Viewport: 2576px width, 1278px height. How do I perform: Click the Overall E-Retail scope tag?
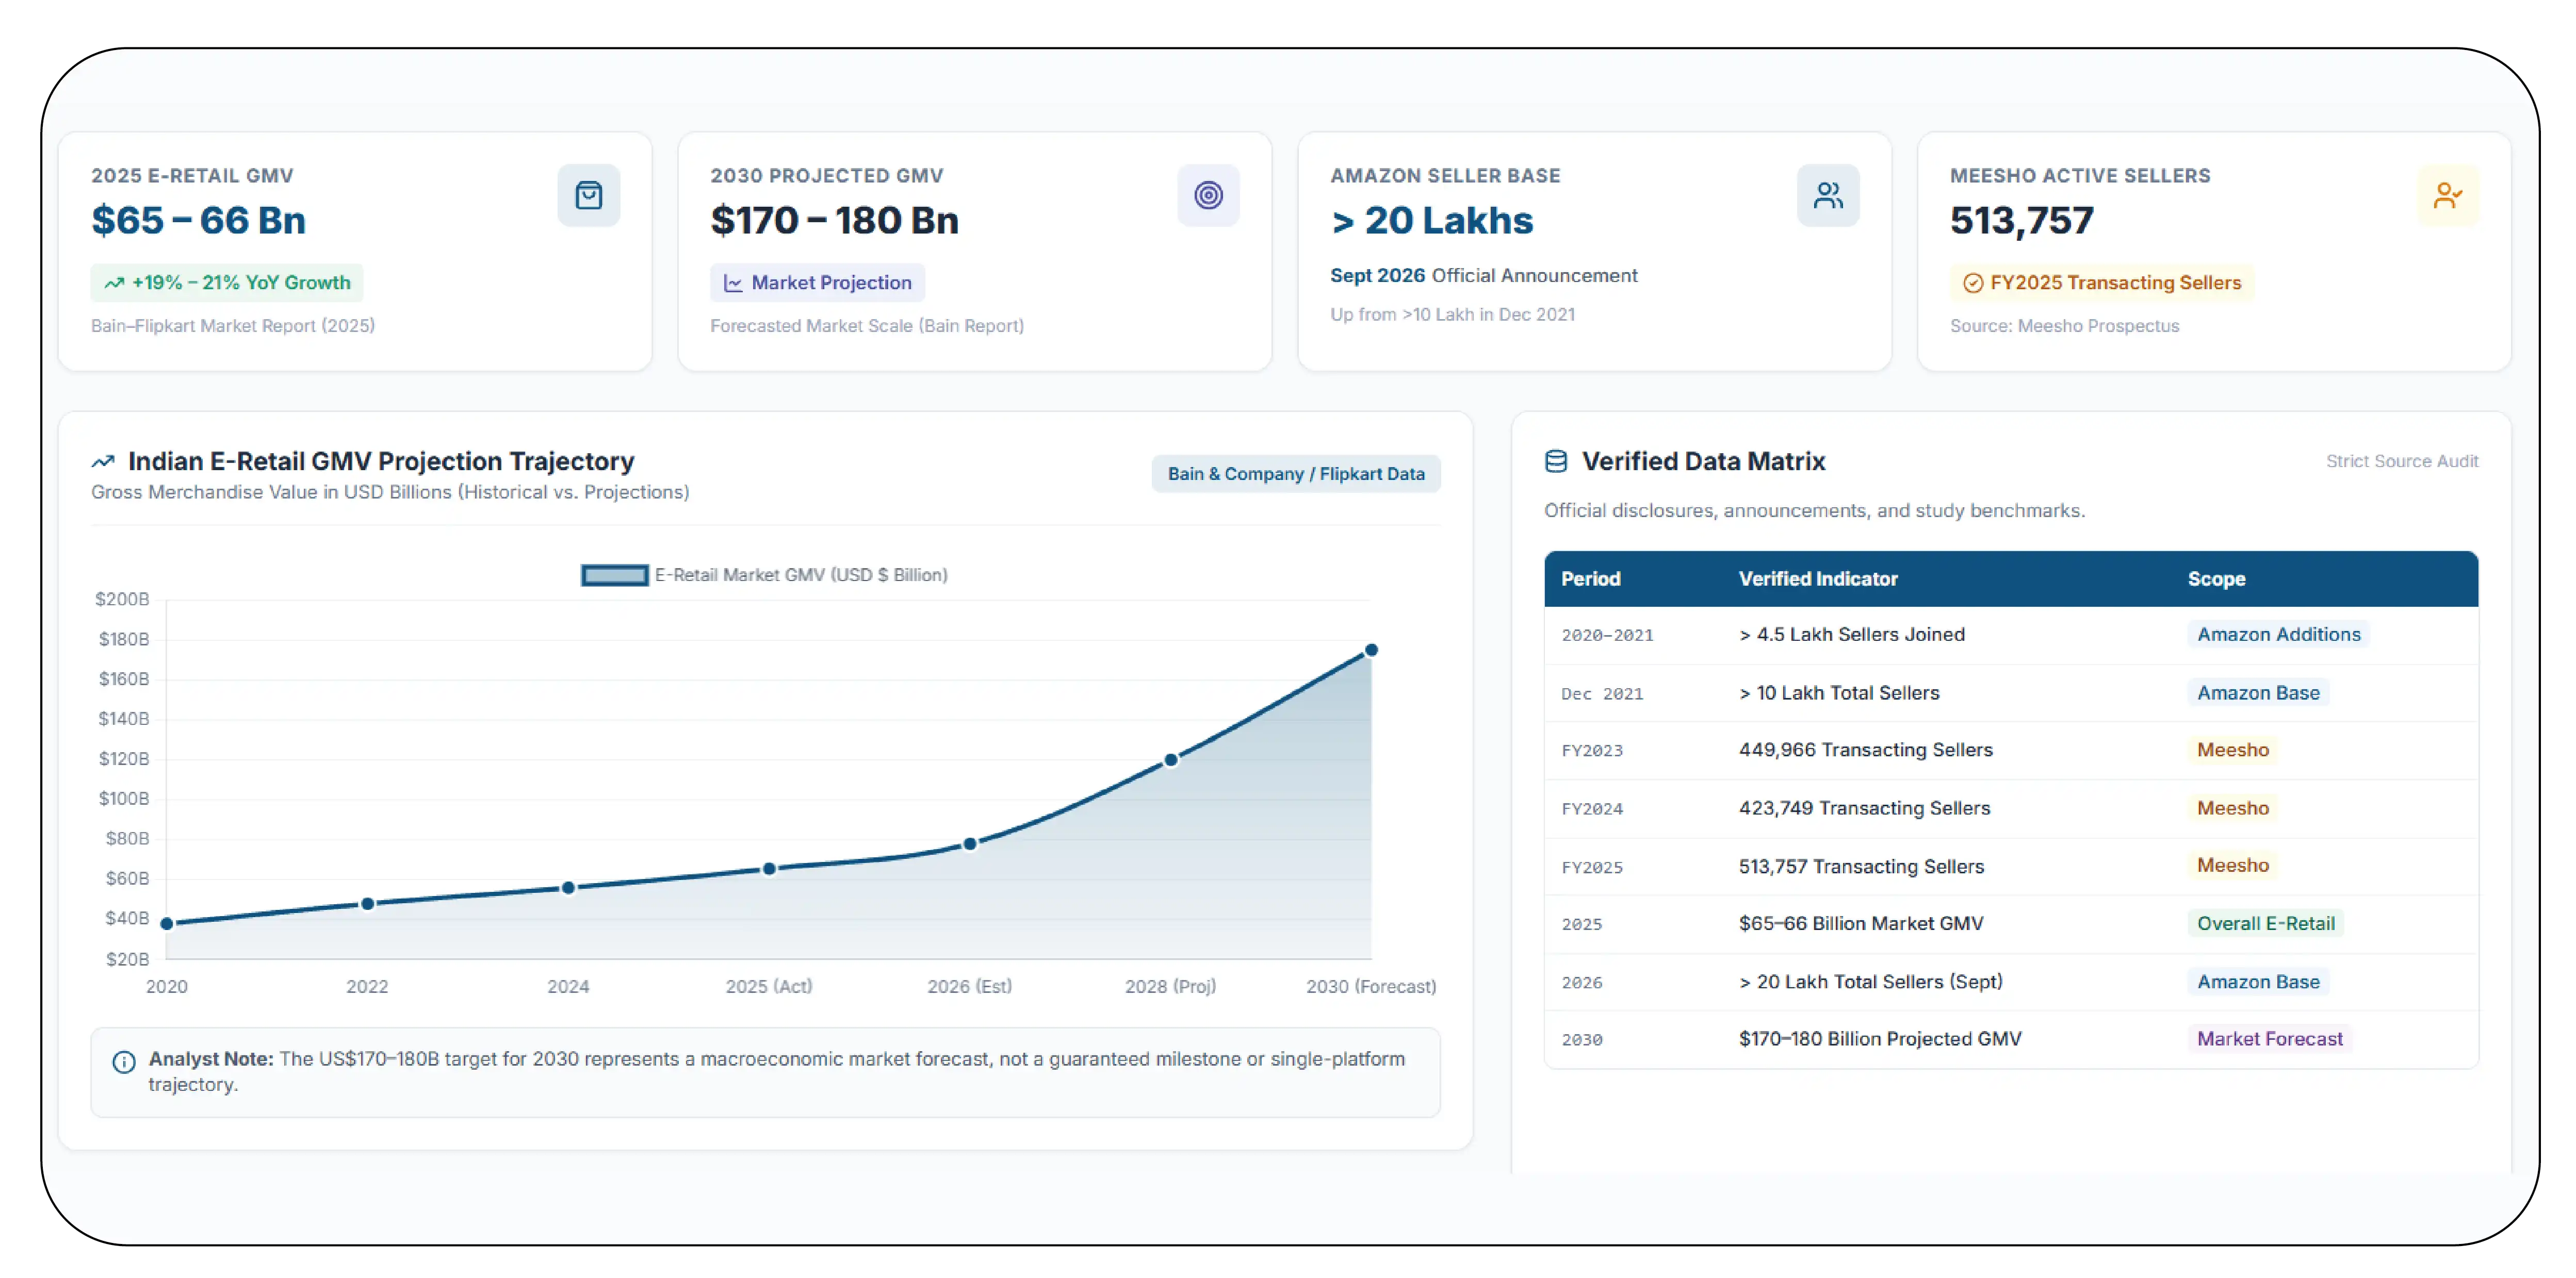tap(2265, 923)
